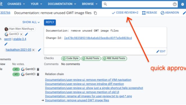Click the search magnifier icon
This screenshot has height=105, width=186.
pyautogui.click(x=105, y=4)
